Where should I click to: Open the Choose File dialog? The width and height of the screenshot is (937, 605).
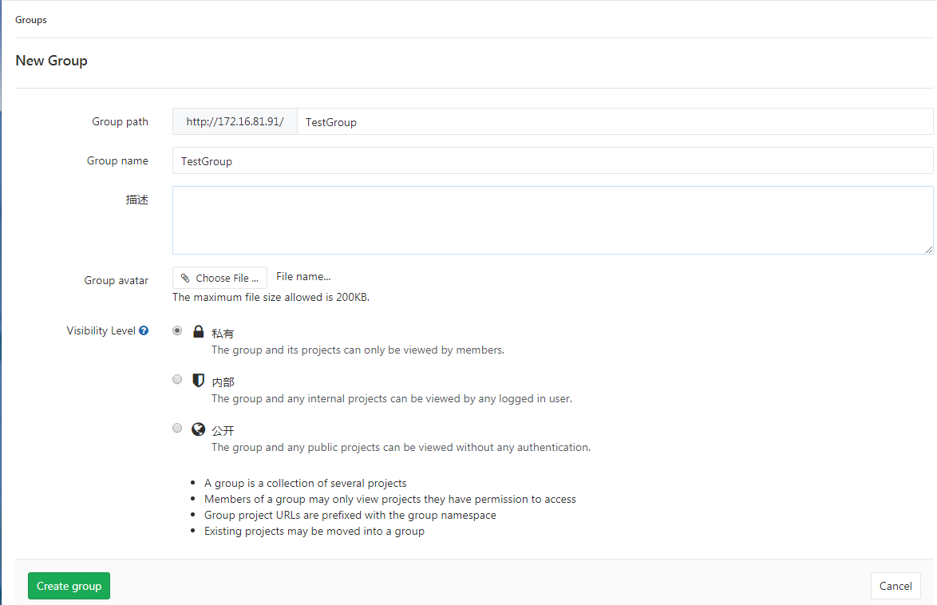point(219,277)
